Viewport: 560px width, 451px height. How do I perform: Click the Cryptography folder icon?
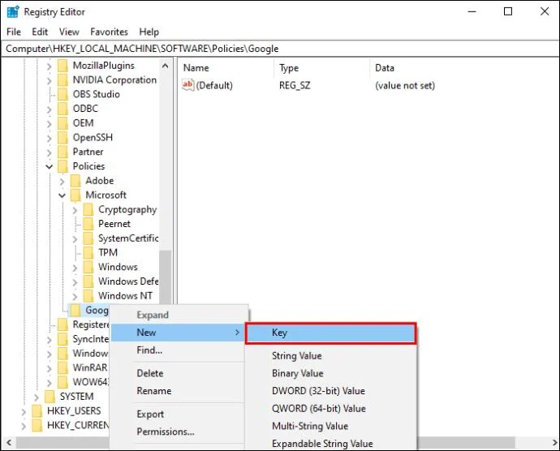(88, 209)
